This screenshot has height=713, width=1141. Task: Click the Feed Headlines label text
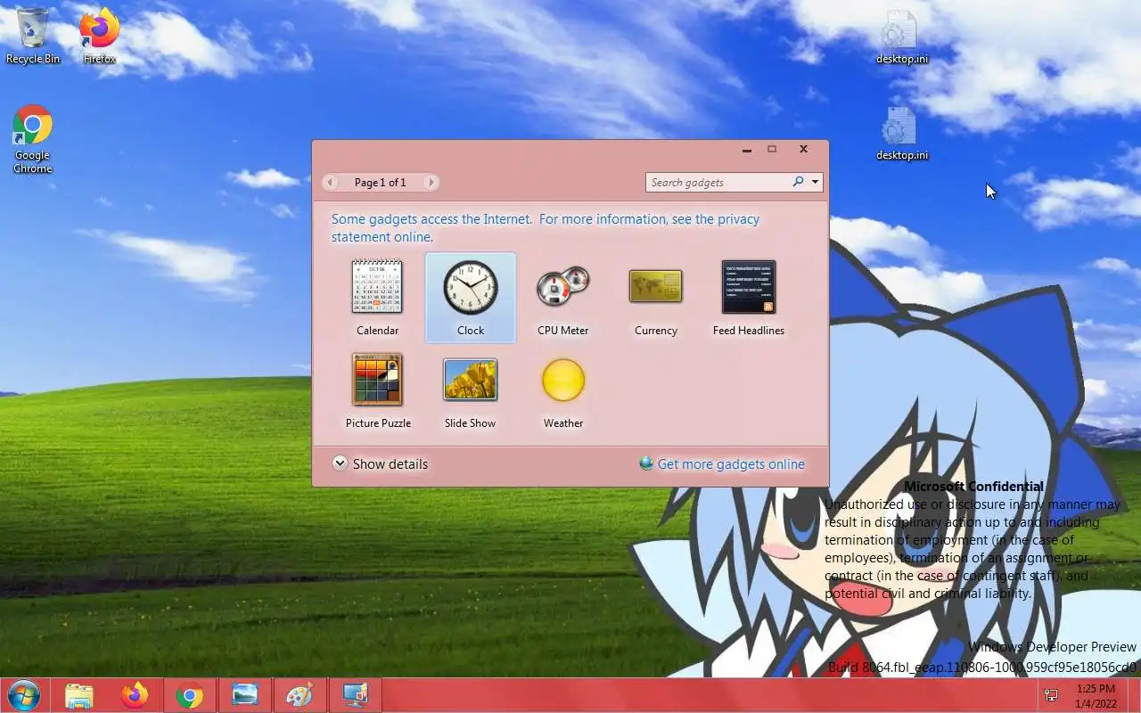(749, 331)
